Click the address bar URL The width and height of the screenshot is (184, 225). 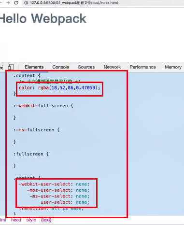[x=74, y=3]
